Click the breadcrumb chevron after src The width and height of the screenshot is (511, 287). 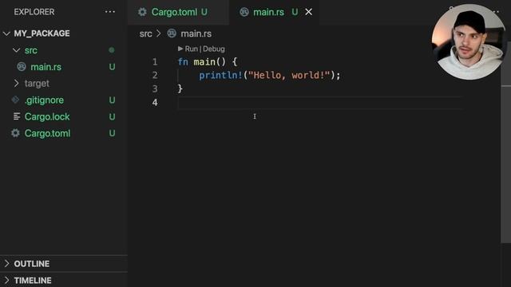click(159, 33)
